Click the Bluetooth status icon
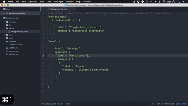The image size is (188, 106). point(160,1)
